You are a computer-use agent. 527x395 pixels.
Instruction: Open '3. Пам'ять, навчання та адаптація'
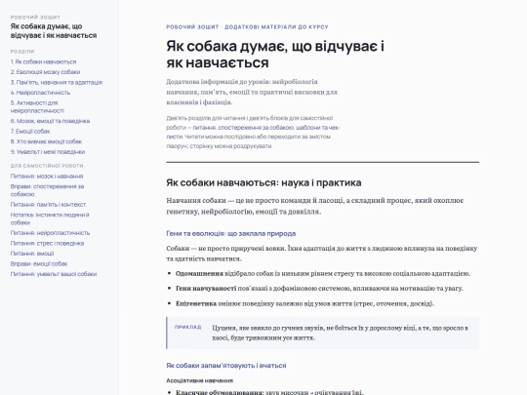[x=57, y=82]
